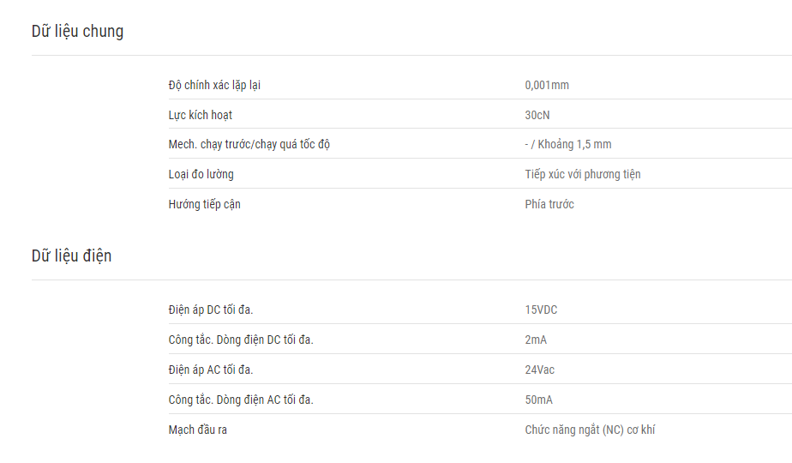Click the value 0,001mm

pos(547,85)
